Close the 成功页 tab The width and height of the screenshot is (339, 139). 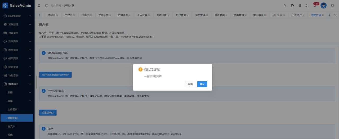pyautogui.click(x=57, y=15)
